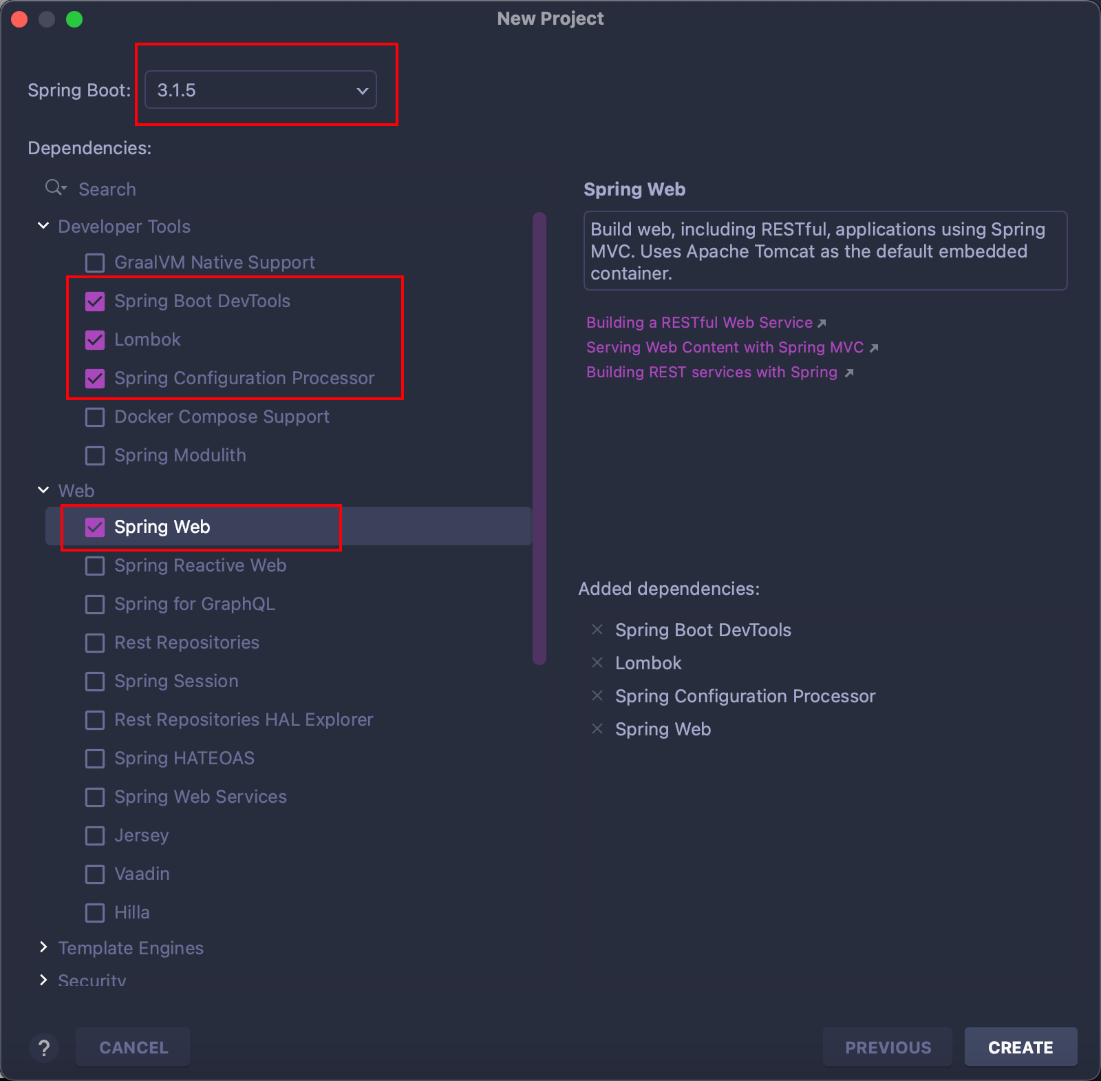Image resolution: width=1101 pixels, height=1081 pixels.
Task: Remove Spring Configuration Processor from added list
Action: [597, 696]
